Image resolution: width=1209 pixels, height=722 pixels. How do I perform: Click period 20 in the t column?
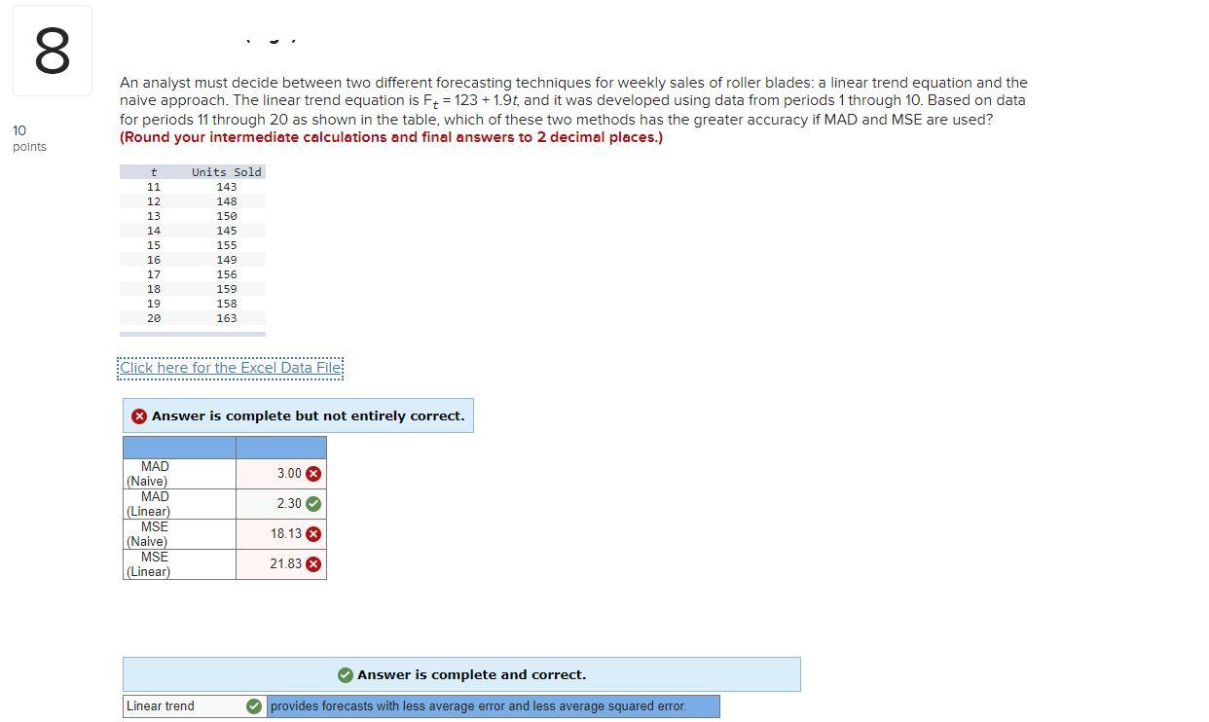[x=154, y=318]
